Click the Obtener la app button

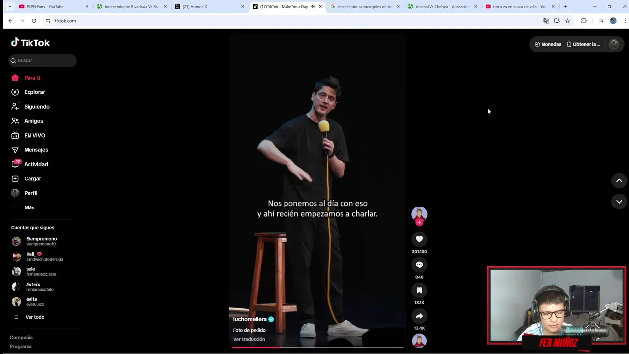[x=583, y=44]
